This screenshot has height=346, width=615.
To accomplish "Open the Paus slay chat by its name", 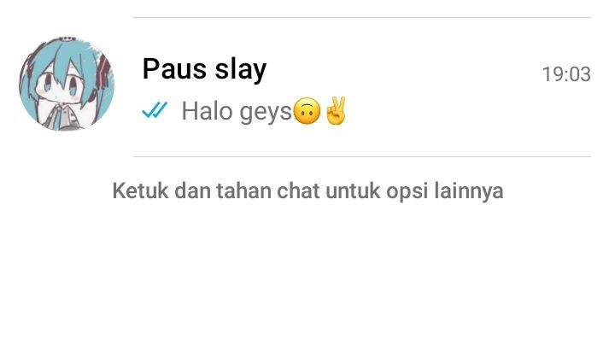I will pos(204,69).
